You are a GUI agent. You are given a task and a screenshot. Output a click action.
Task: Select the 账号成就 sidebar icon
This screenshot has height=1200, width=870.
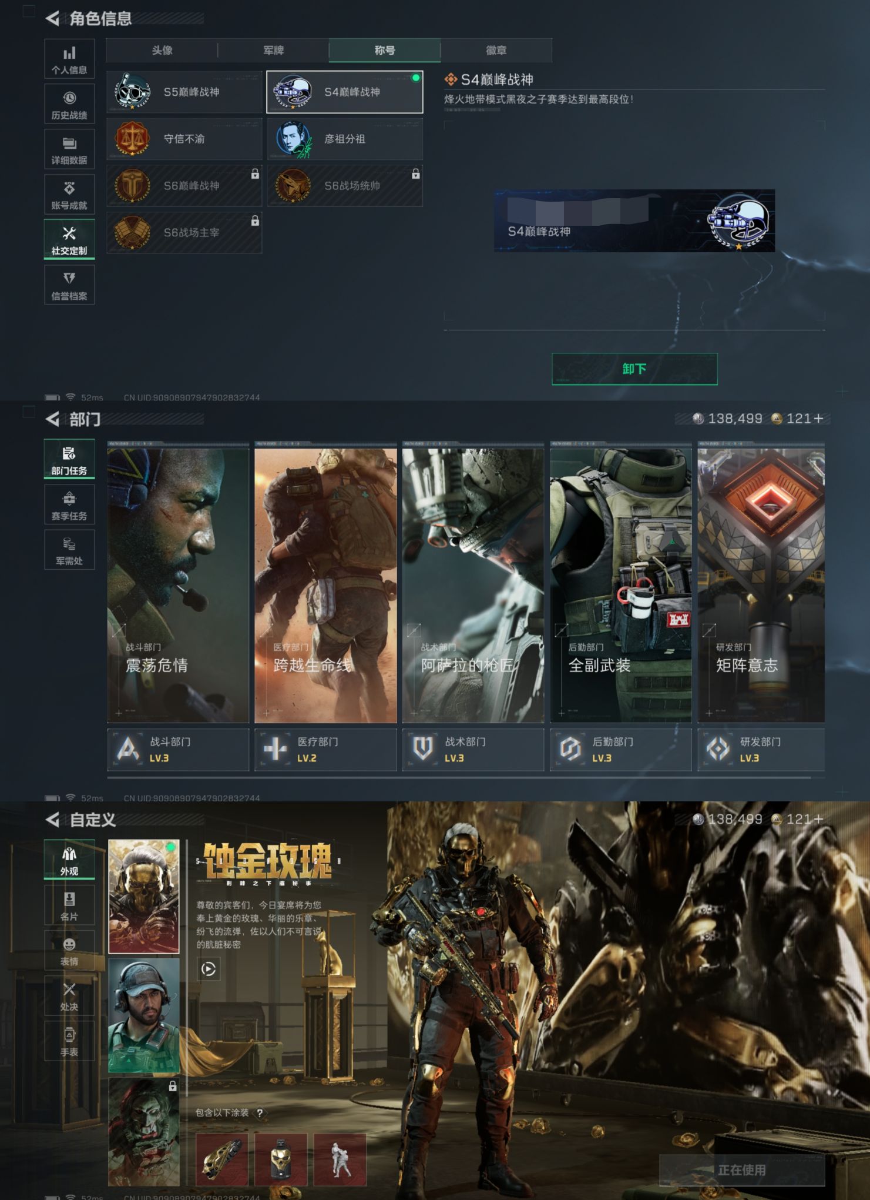69,195
